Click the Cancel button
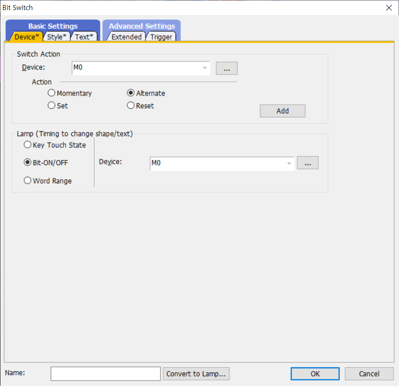Image resolution: width=399 pixels, height=386 pixels. [369, 374]
